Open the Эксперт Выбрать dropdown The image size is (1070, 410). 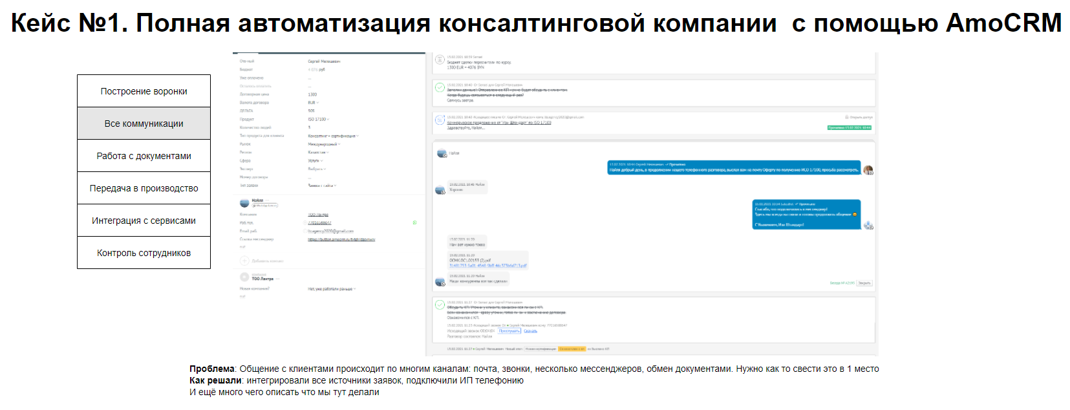317,169
